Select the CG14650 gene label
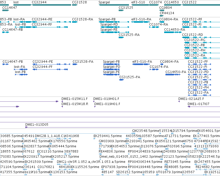 pos(171,2)
